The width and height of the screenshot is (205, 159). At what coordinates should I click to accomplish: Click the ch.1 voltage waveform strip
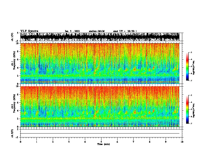coord(100,37)
